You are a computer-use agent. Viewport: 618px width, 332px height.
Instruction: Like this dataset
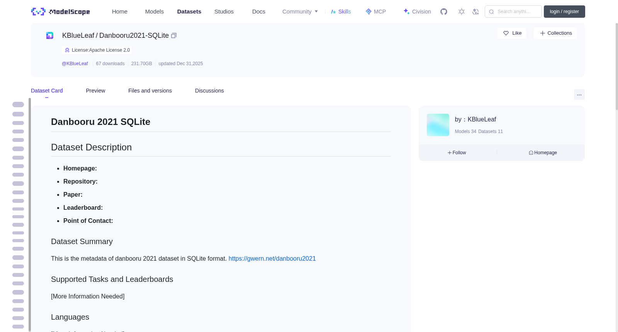512,33
